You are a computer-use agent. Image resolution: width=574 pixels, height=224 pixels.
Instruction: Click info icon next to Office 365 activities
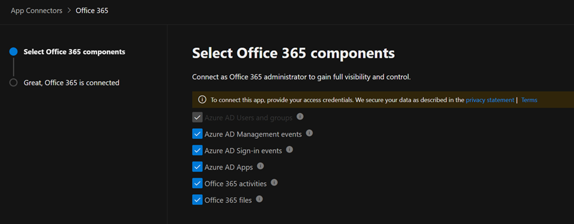click(274, 183)
